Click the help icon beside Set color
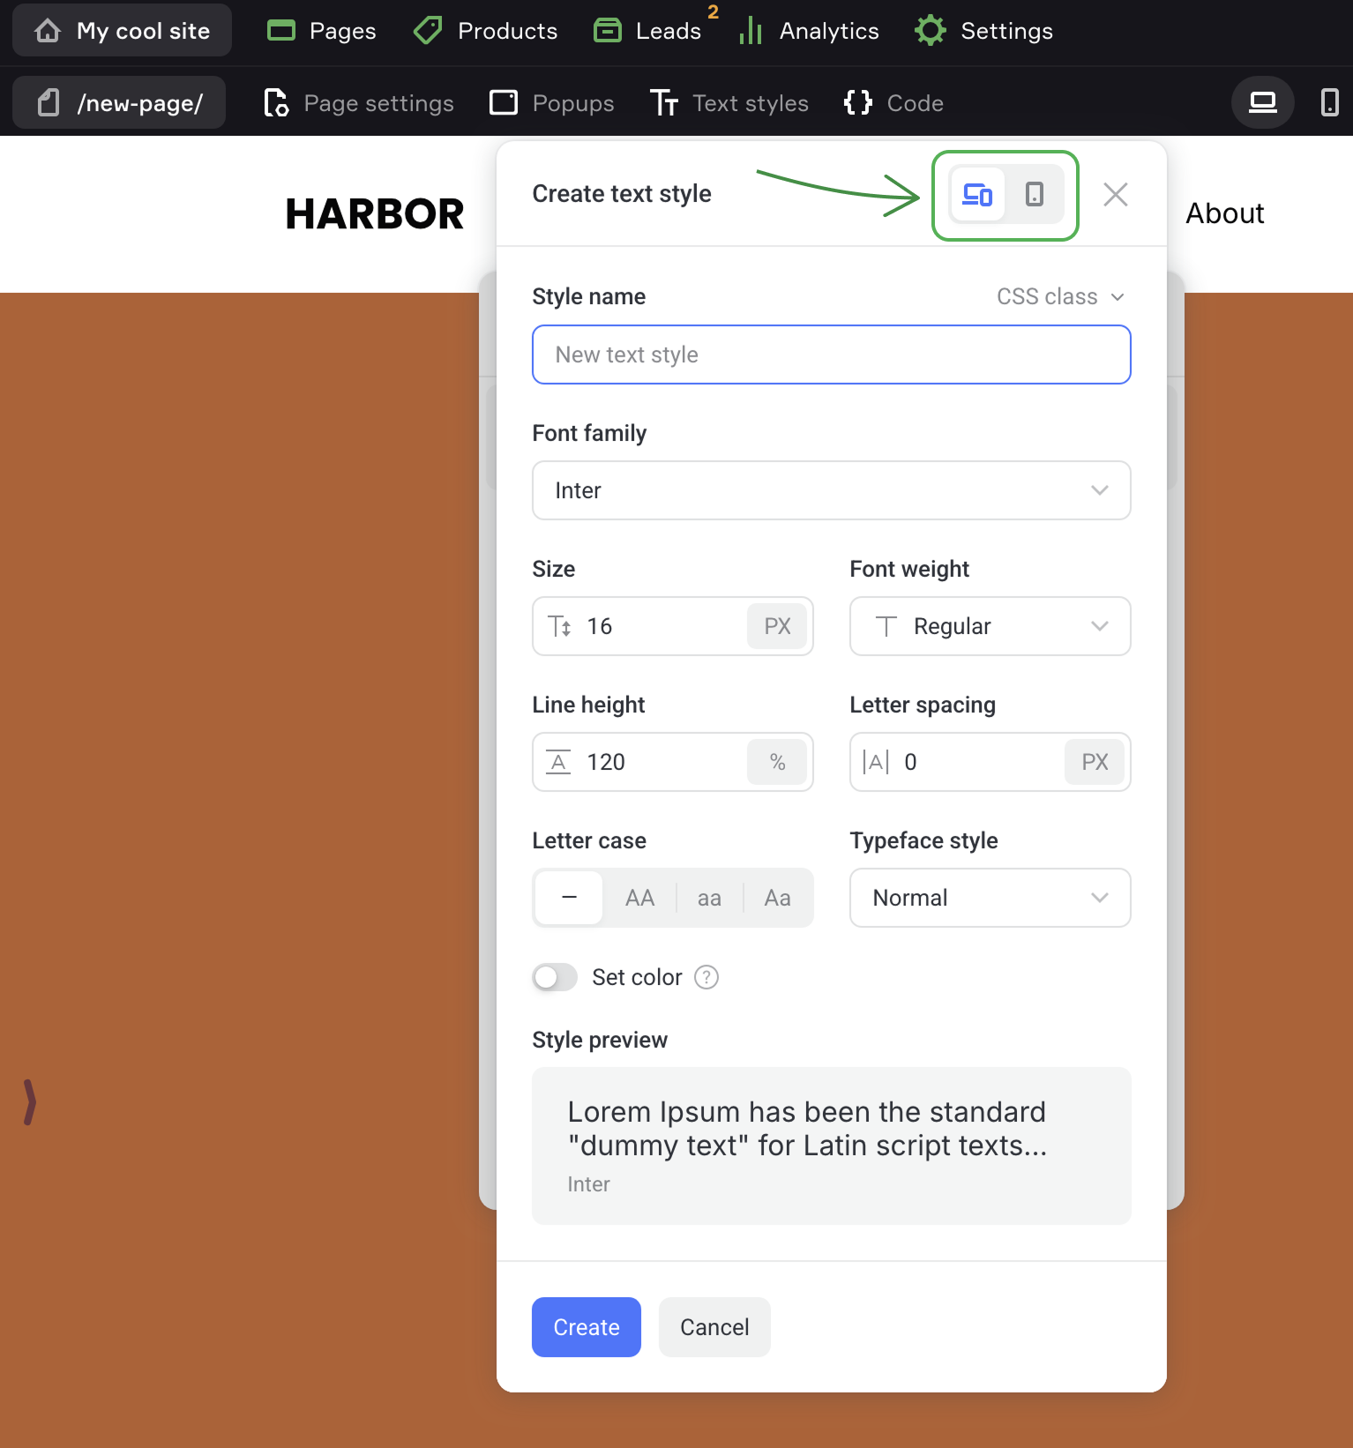This screenshot has width=1353, height=1448. pos(706,977)
